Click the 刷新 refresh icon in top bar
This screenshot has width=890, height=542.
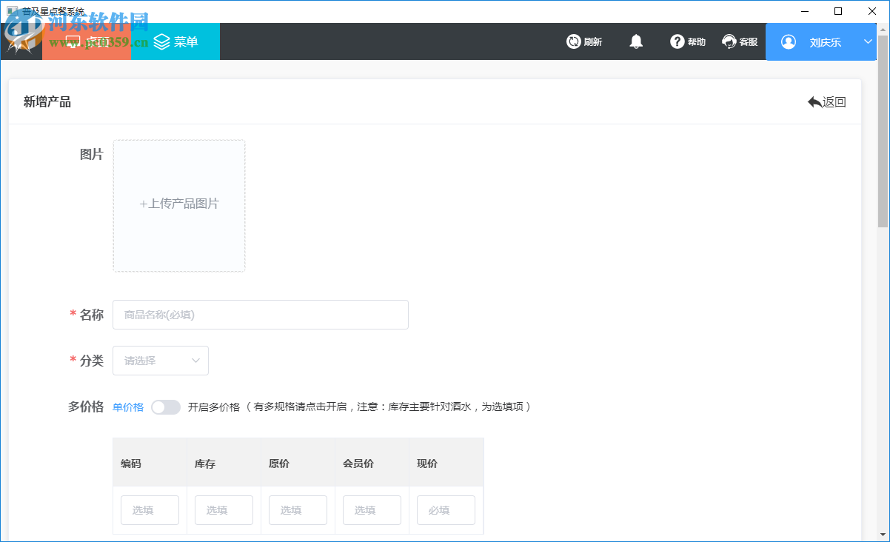[x=572, y=41]
